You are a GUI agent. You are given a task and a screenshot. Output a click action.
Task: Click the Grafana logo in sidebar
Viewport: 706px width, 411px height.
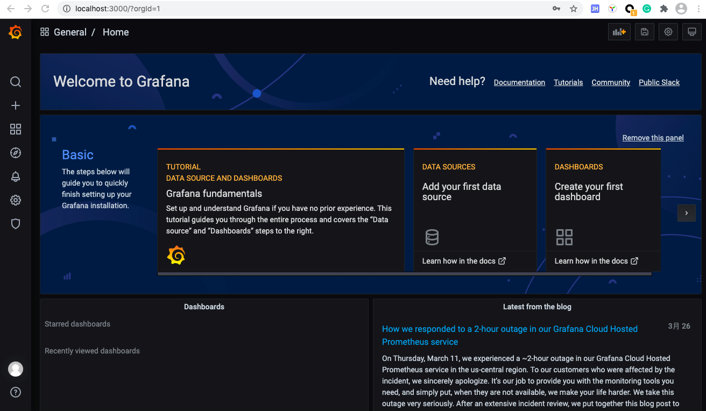pos(16,32)
